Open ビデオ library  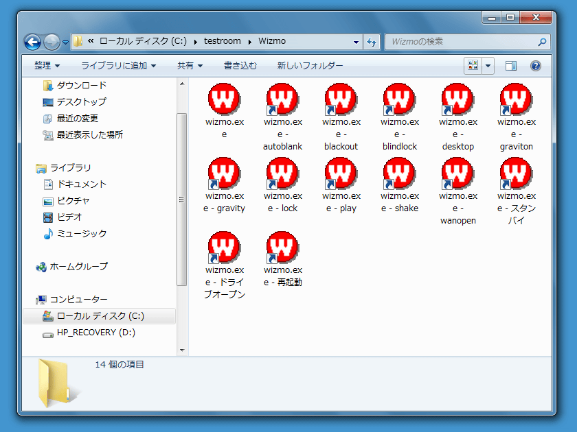(x=63, y=217)
